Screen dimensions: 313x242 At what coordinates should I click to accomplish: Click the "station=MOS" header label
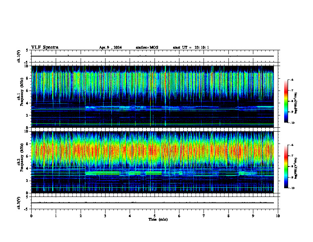(147, 47)
